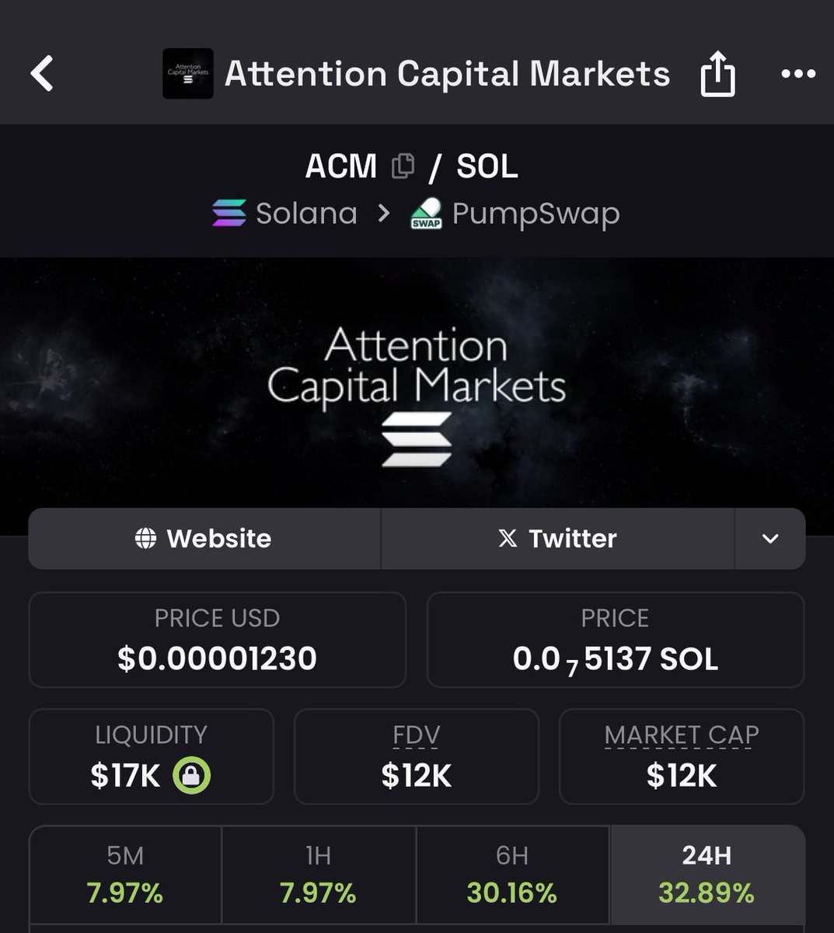
Task: Select the 5M timeframe tab
Action: tap(125, 875)
